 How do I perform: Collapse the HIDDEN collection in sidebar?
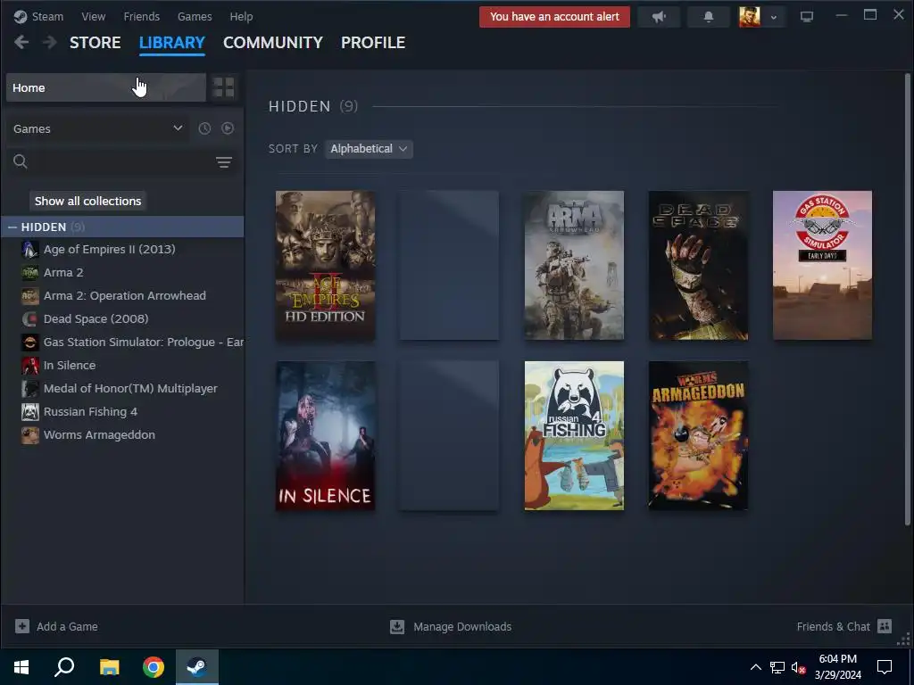pyautogui.click(x=12, y=227)
